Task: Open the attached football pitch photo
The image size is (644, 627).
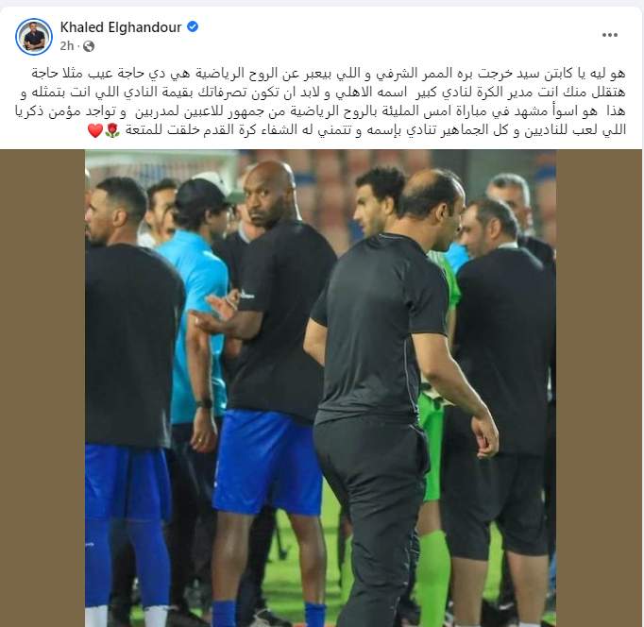Action: (x=320, y=388)
